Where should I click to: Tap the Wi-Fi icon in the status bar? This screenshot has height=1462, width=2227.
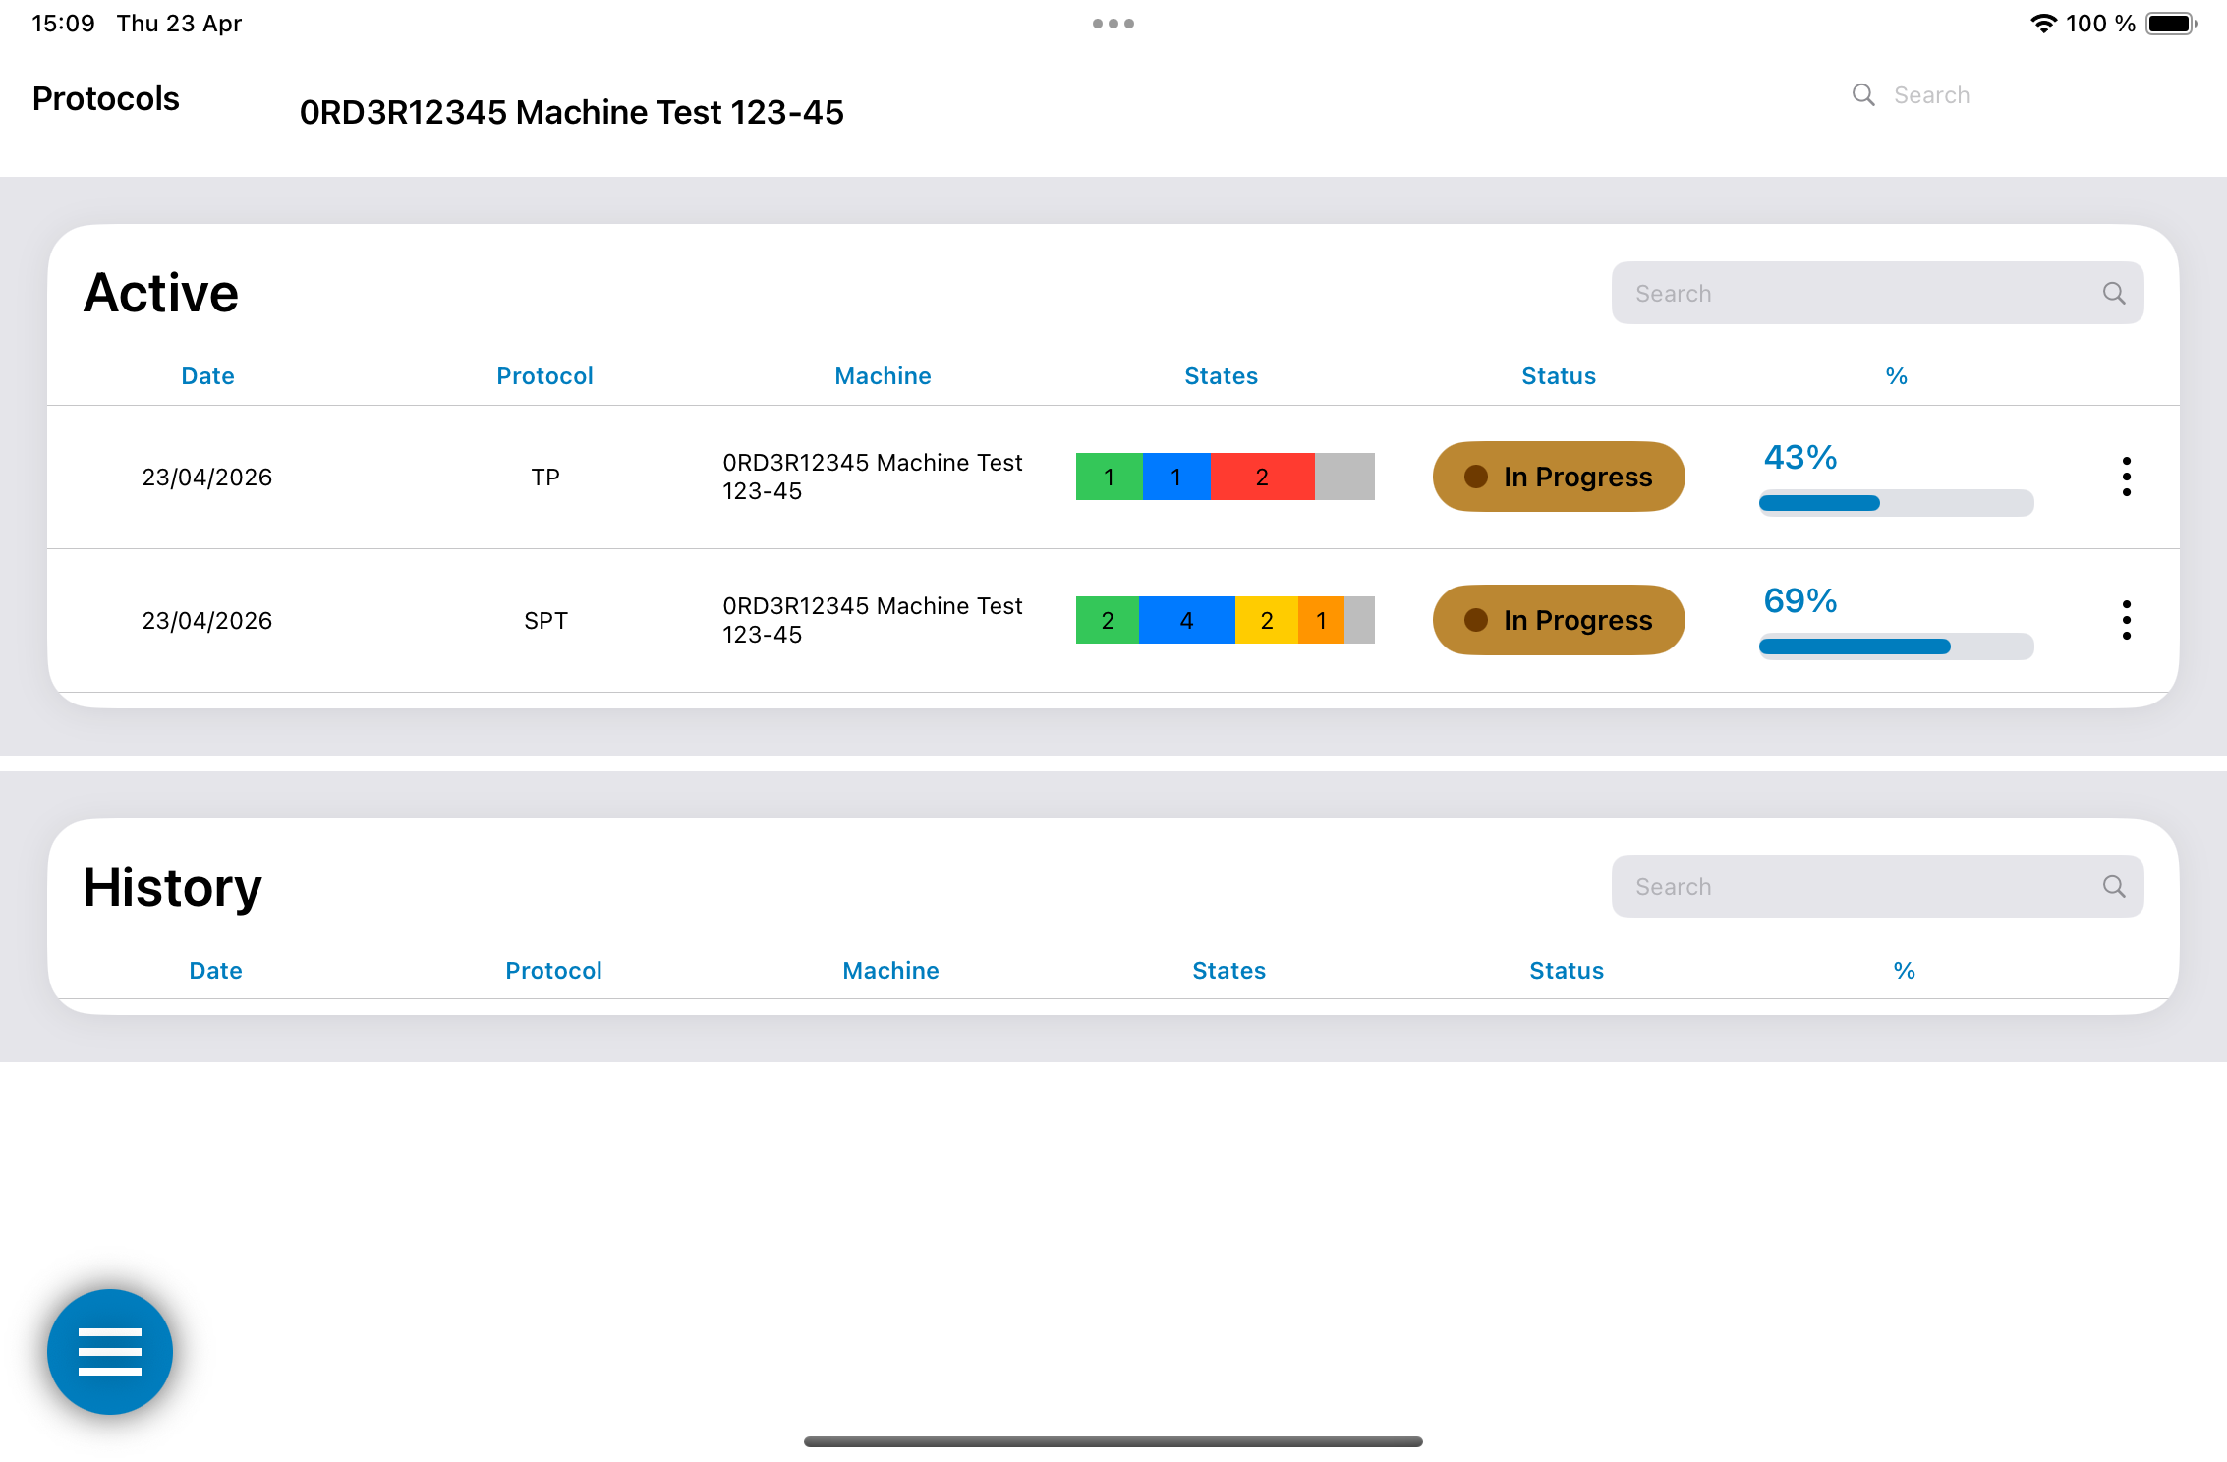click(2044, 23)
